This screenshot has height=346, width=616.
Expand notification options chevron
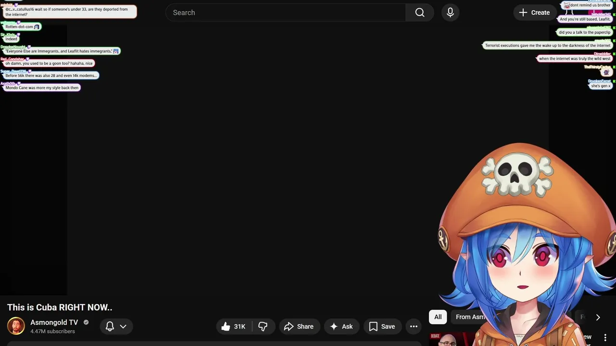tap(123, 327)
